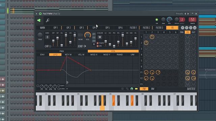Select the orange FX tab
Viewport: 216px width, 121px height.
pyautogui.click(x=172, y=28)
